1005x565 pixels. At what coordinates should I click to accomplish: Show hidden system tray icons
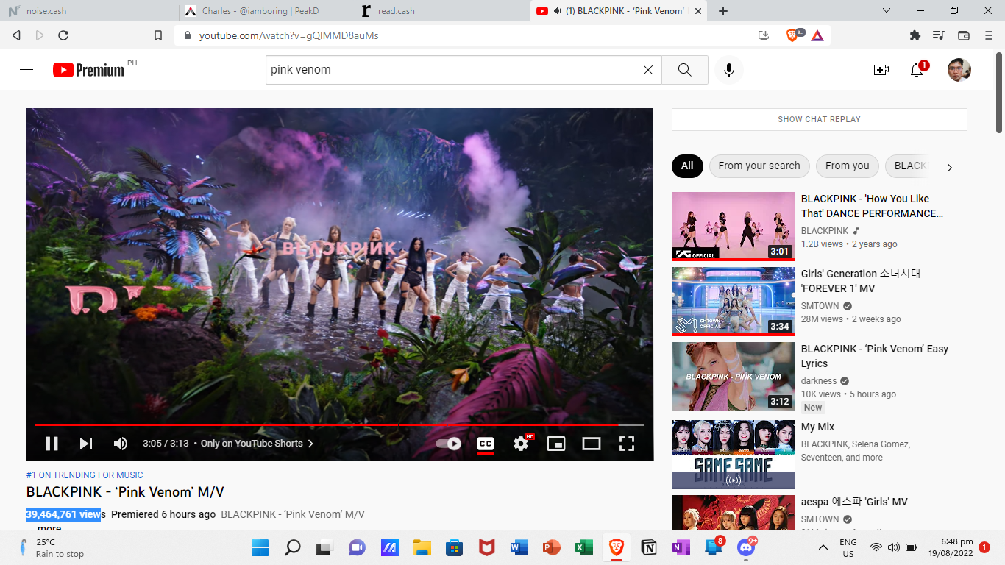[x=823, y=547]
